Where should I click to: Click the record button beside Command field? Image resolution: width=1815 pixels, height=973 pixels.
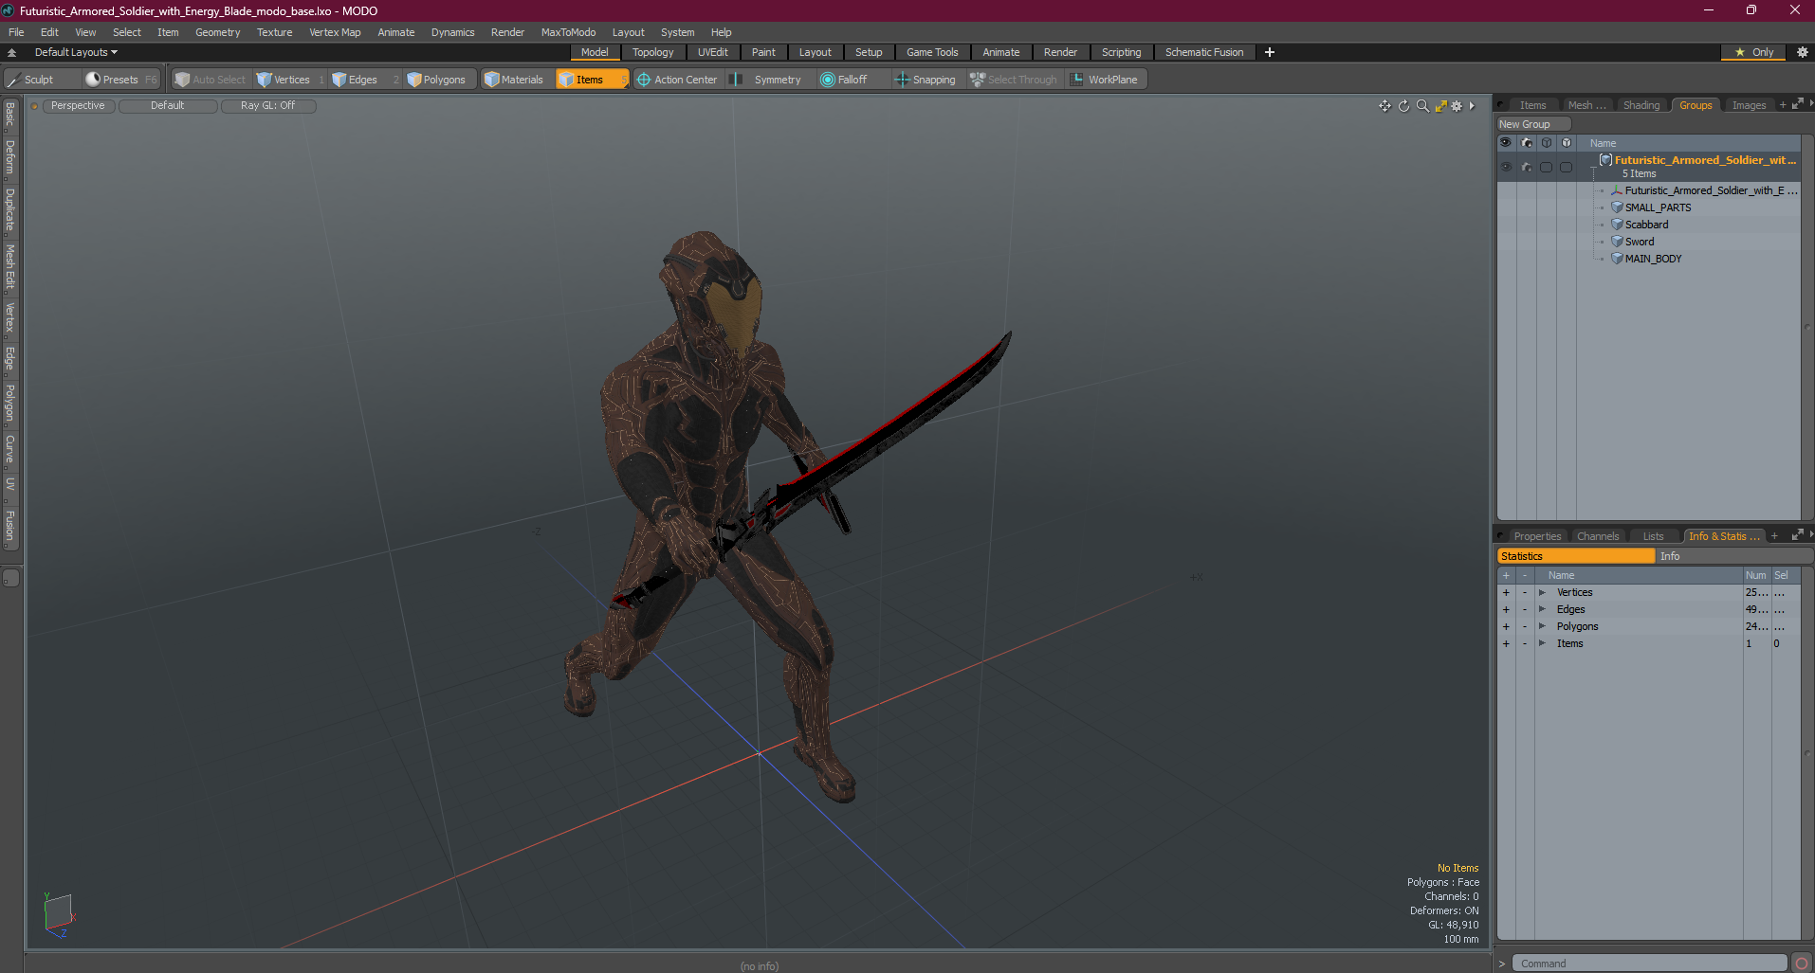click(1802, 964)
